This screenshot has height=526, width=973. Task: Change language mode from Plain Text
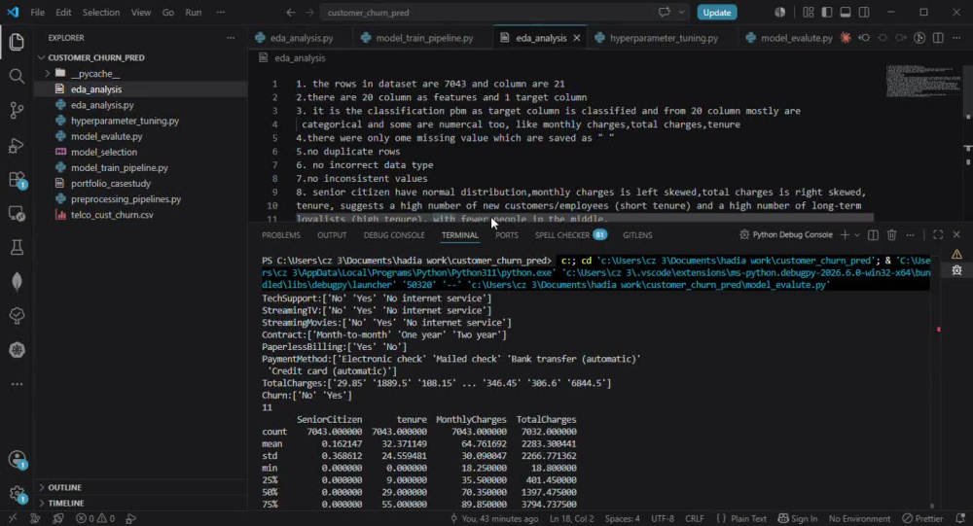pos(748,518)
